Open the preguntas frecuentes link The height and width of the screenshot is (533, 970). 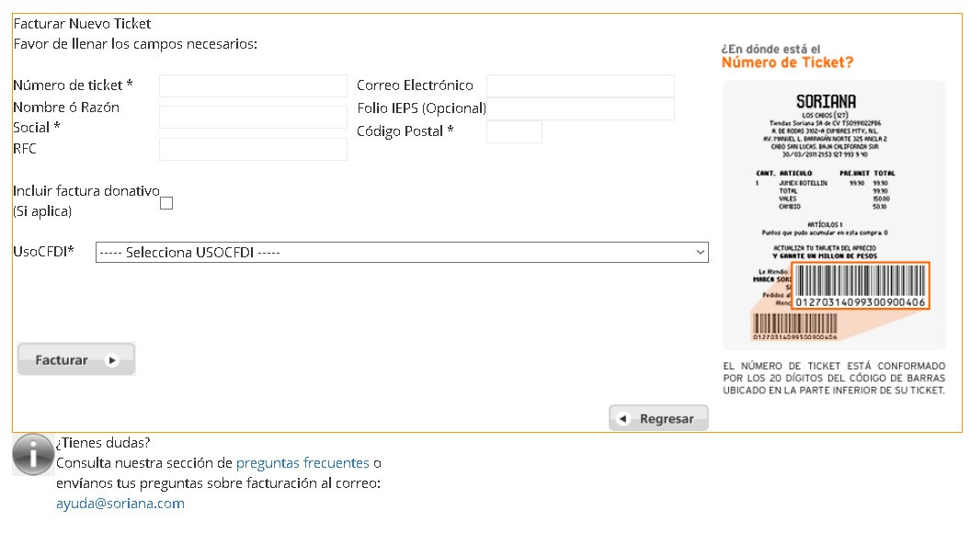click(x=302, y=463)
